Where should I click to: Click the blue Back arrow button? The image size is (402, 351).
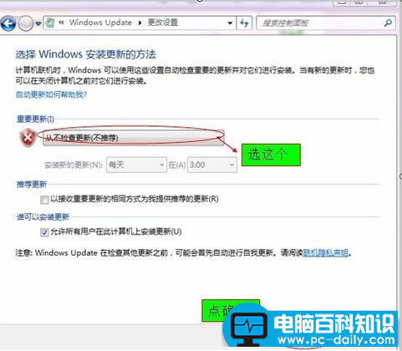8,23
